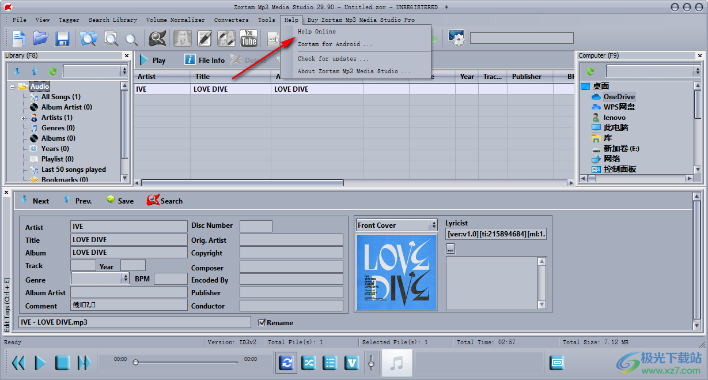
Task: Open the Genre dropdown in Edit Tags
Action: (124, 279)
